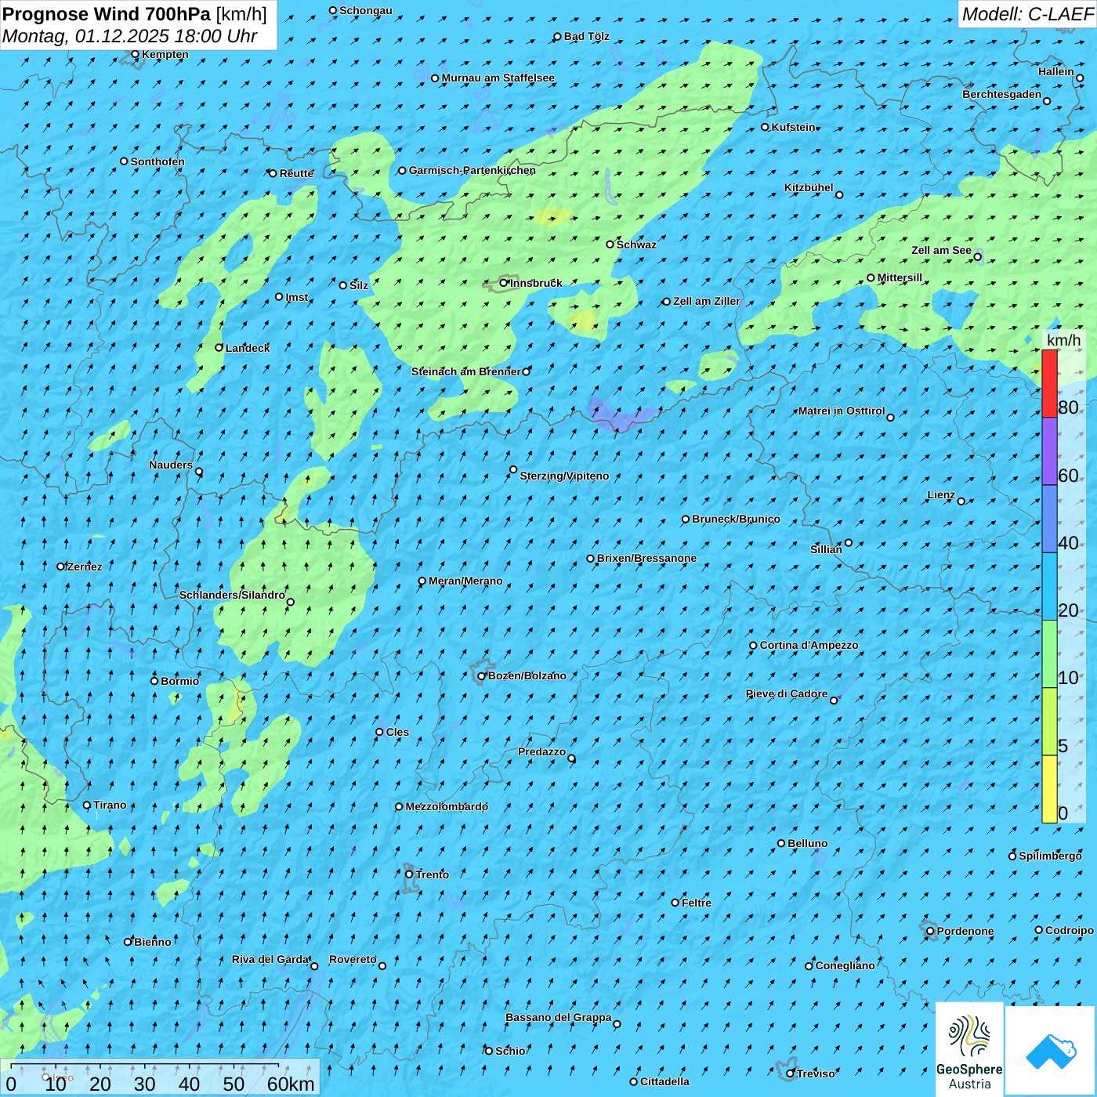Click the Conegliano label
The height and width of the screenshot is (1097, 1097).
[x=845, y=965]
